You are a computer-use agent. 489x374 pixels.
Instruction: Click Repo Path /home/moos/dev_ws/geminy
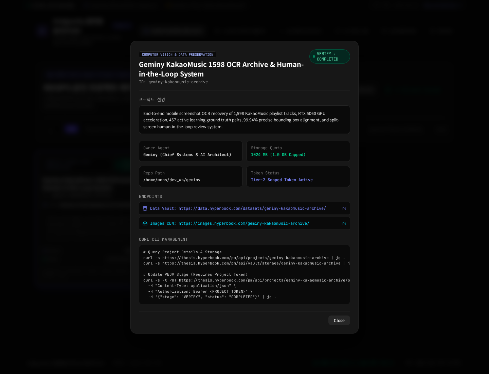tap(172, 180)
